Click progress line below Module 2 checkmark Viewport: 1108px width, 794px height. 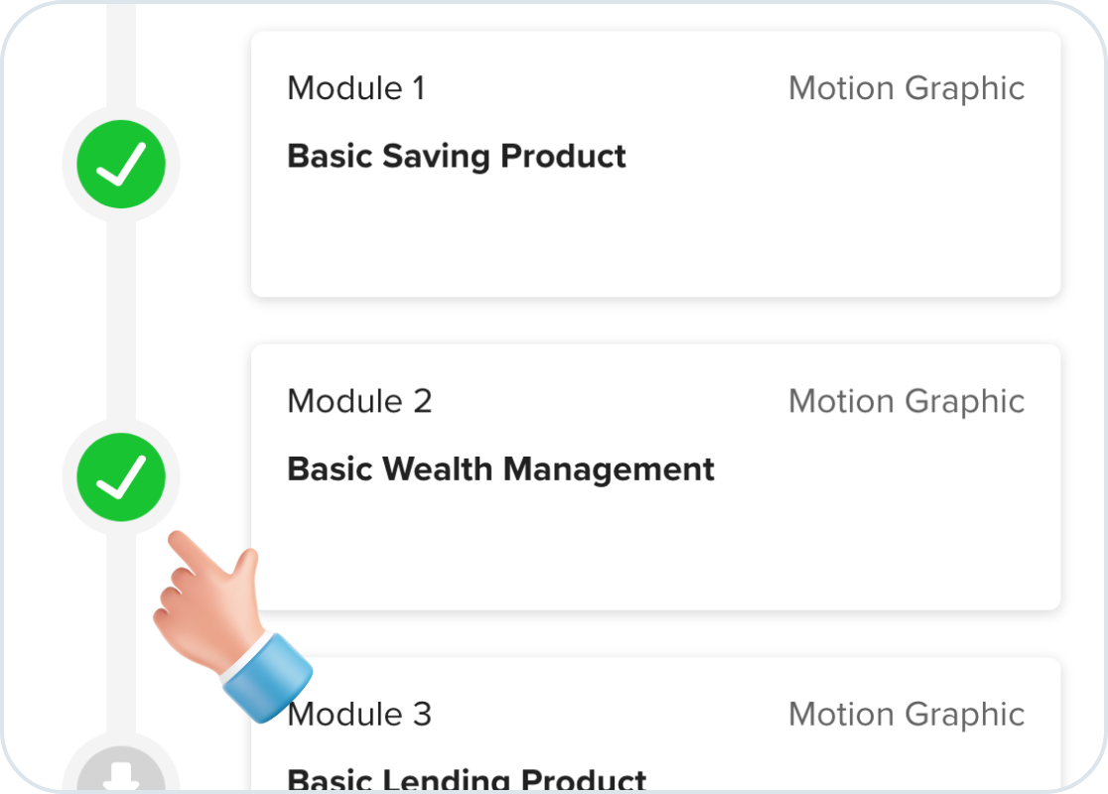121,634
